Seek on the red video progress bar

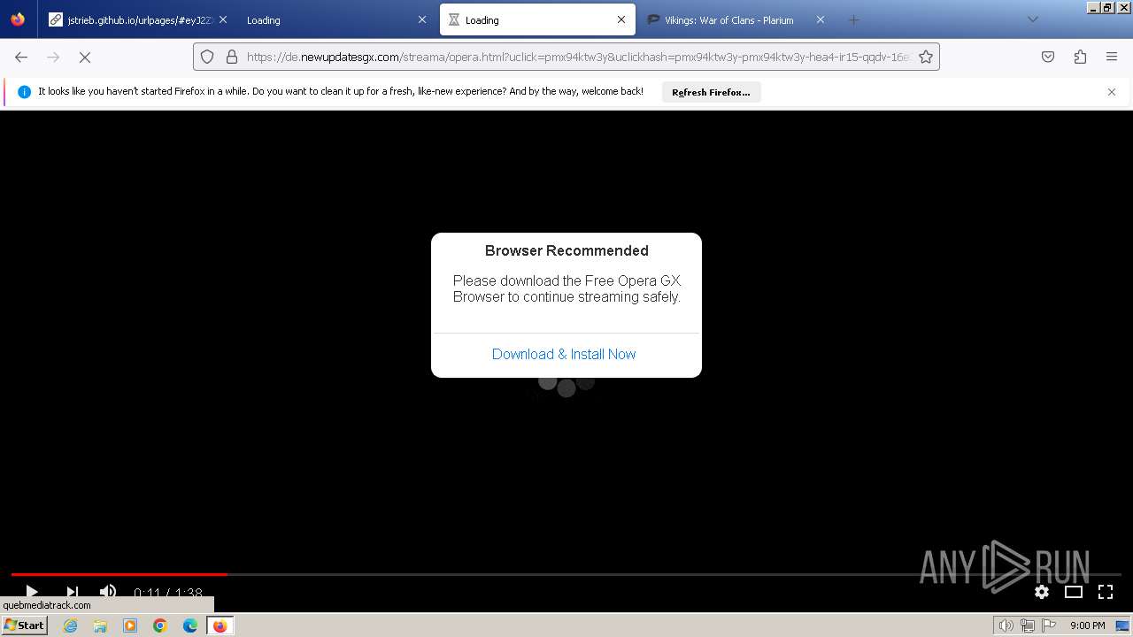(x=119, y=574)
